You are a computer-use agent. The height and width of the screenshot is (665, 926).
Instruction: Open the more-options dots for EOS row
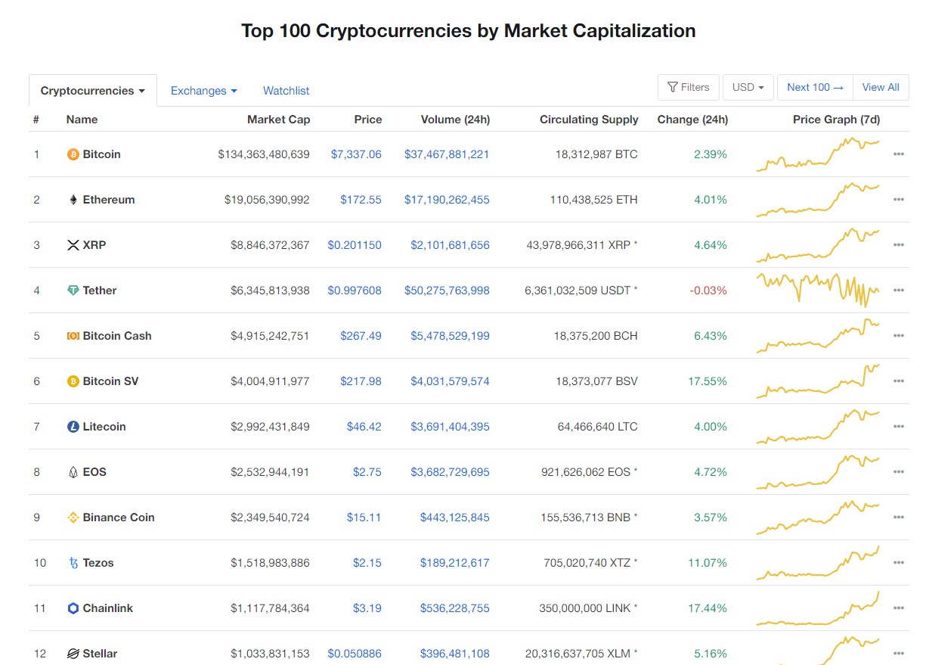(x=899, y=472)
